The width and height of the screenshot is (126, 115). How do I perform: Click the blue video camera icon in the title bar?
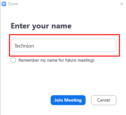[4, 4]
